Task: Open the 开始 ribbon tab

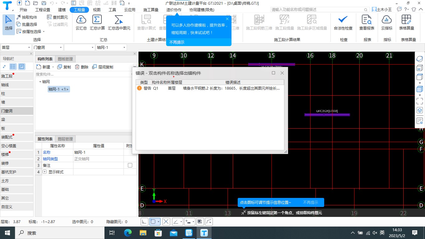Action: tap(23, 10)
